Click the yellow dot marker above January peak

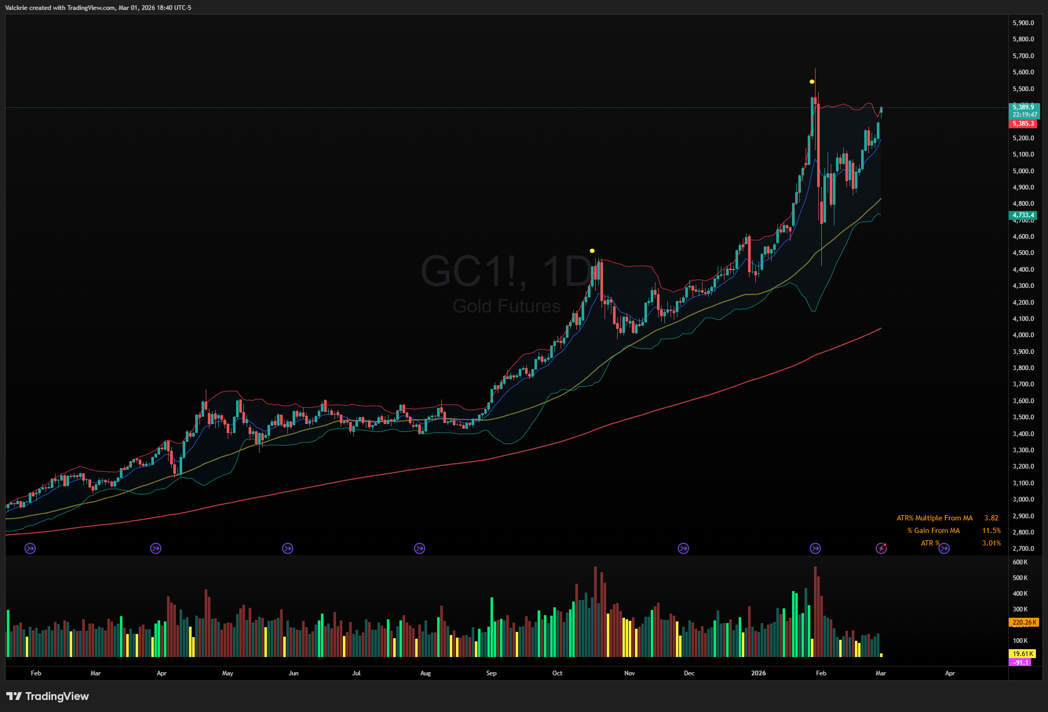point(812,82)
